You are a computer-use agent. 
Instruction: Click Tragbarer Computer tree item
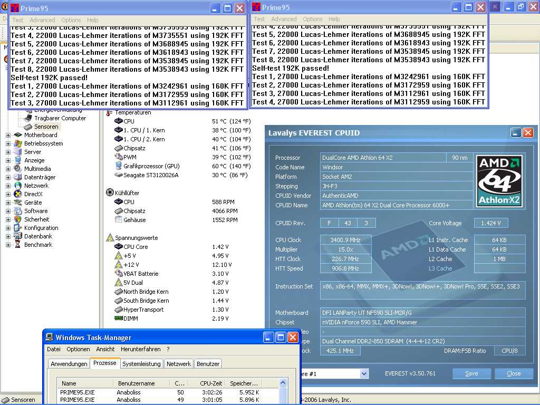(x=60, y=118)
